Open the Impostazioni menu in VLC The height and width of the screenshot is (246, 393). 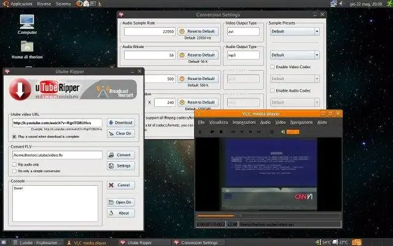tap(244, 122)
